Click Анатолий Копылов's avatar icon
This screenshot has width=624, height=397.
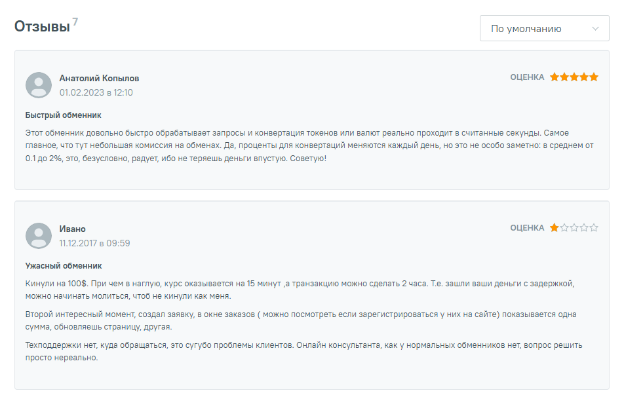(x=39, y=85)
